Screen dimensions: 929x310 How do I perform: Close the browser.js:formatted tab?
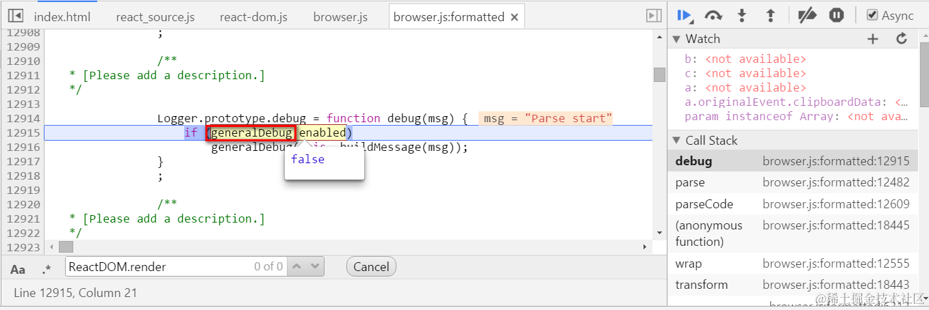tap(515, 17)
